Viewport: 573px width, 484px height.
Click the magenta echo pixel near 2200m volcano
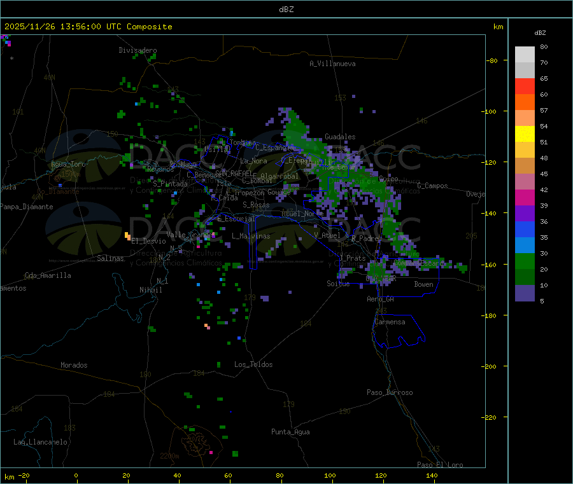pos(211,453)
